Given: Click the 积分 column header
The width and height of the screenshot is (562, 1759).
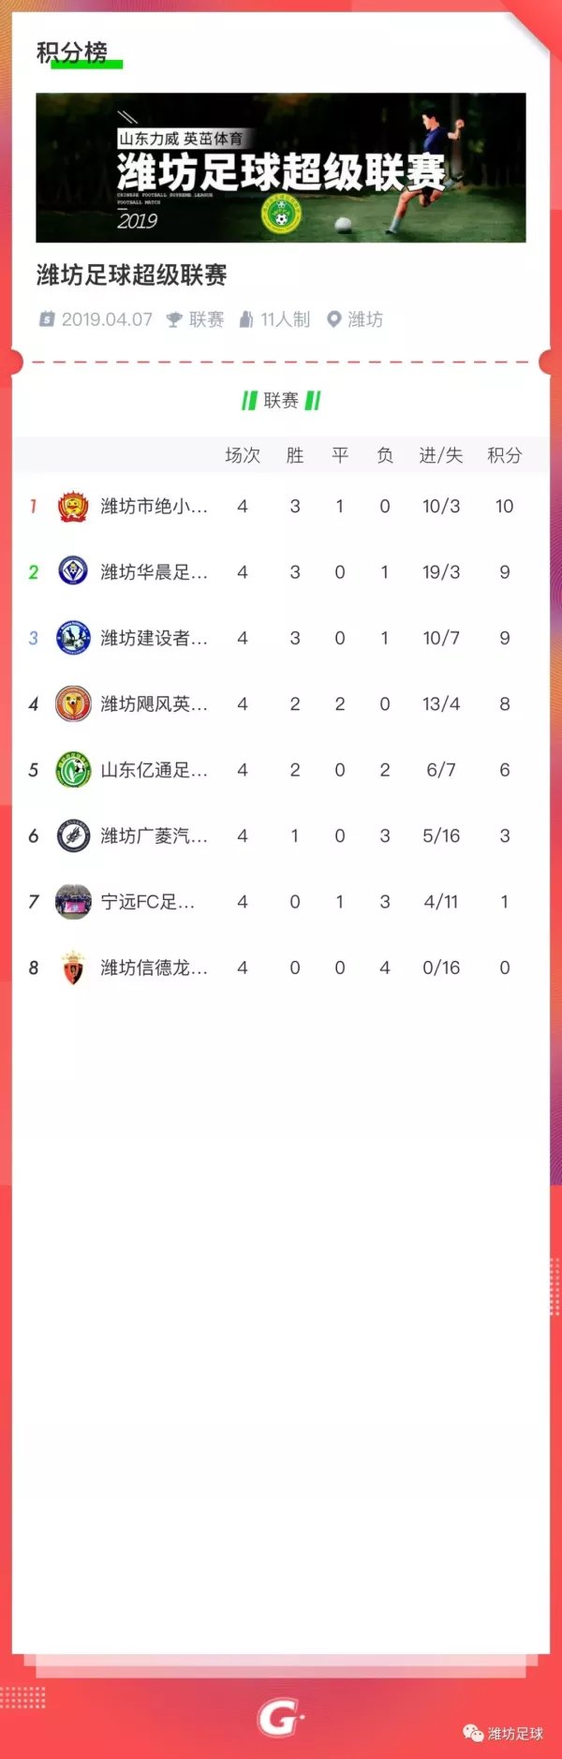Looking at the screenshot, I should coord(504,455).
